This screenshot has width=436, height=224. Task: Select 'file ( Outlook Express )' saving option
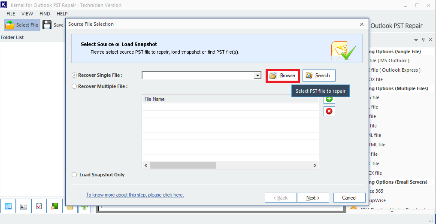pyautogui.click(x=395, y=70)
